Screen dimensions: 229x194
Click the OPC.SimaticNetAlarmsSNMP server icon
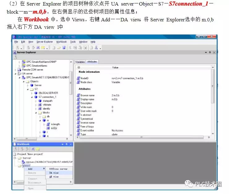coord(24,62)
